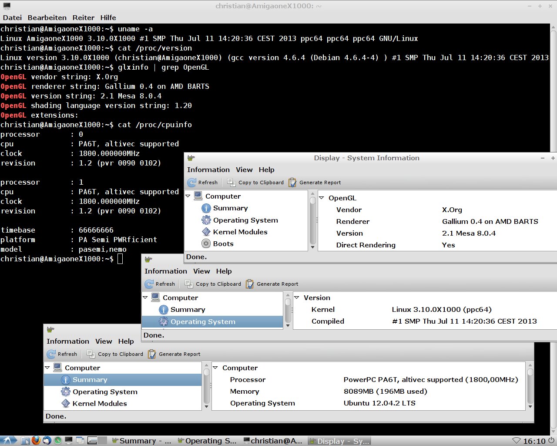Open the Bearbeiten menu in the terminal
557x446 pixels.
[x=47, y=17]
